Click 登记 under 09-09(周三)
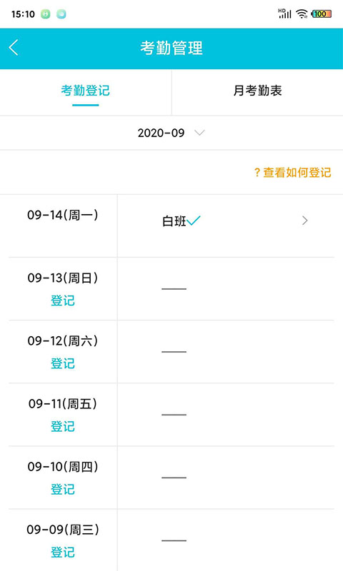Screen dimensions: 343x571 (63, 552)
